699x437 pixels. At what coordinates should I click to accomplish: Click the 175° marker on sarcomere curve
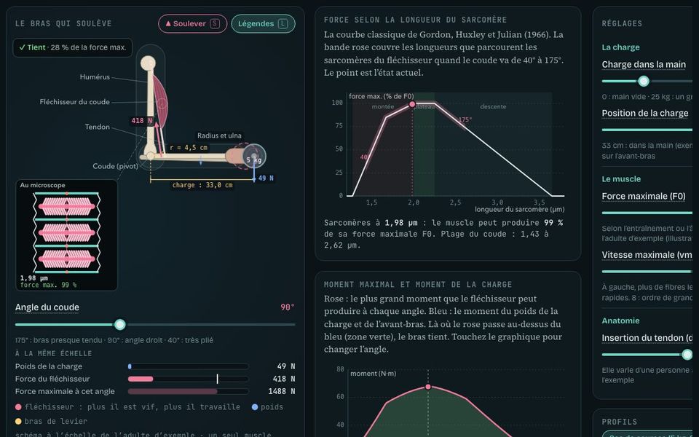coord(465,119)
